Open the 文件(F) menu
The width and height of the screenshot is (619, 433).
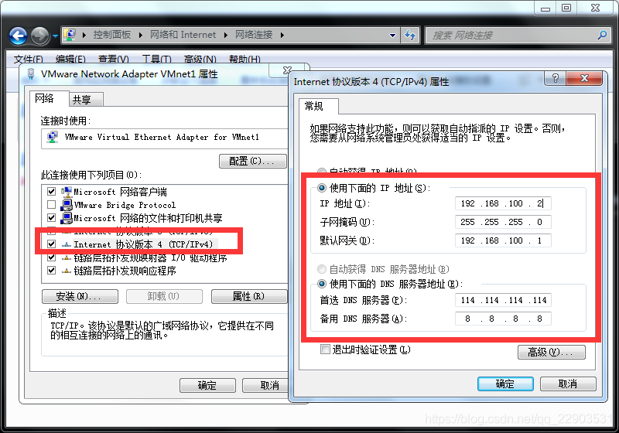click(x=29, y=60)
